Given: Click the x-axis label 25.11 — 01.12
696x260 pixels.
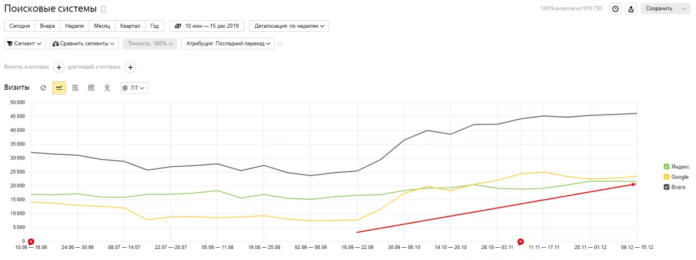Looking at the screenshot, I should coord(590,247).
